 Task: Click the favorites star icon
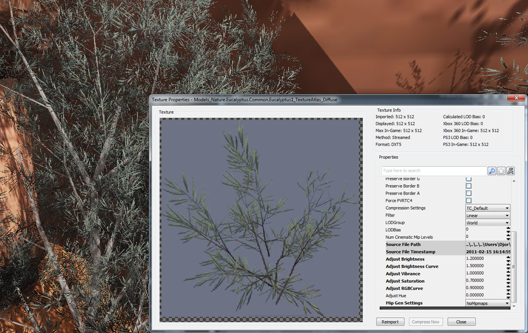tap(501, 171)
